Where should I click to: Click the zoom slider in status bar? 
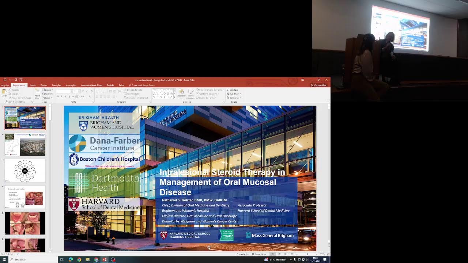pos(307,254)
